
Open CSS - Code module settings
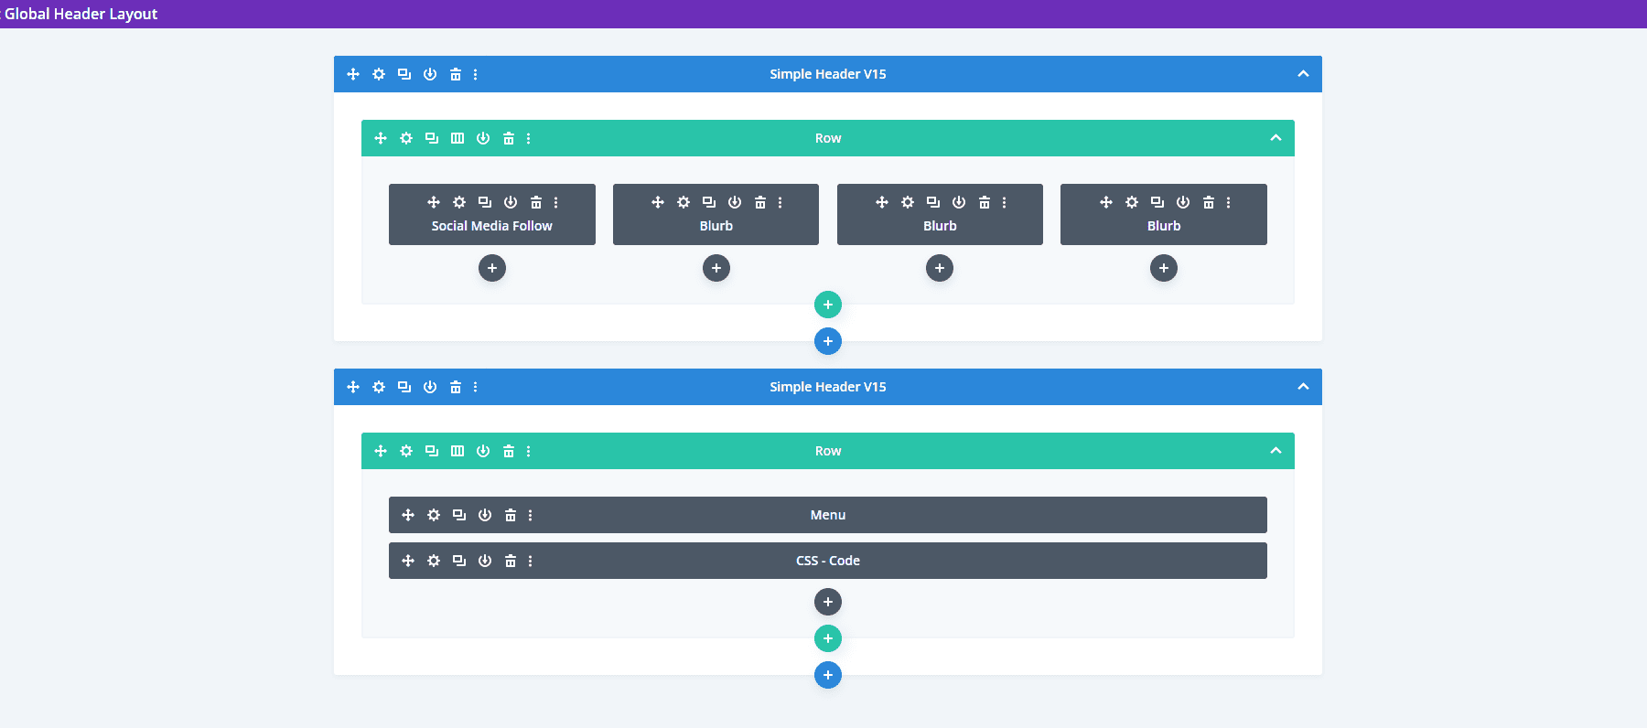coord(434,561)
